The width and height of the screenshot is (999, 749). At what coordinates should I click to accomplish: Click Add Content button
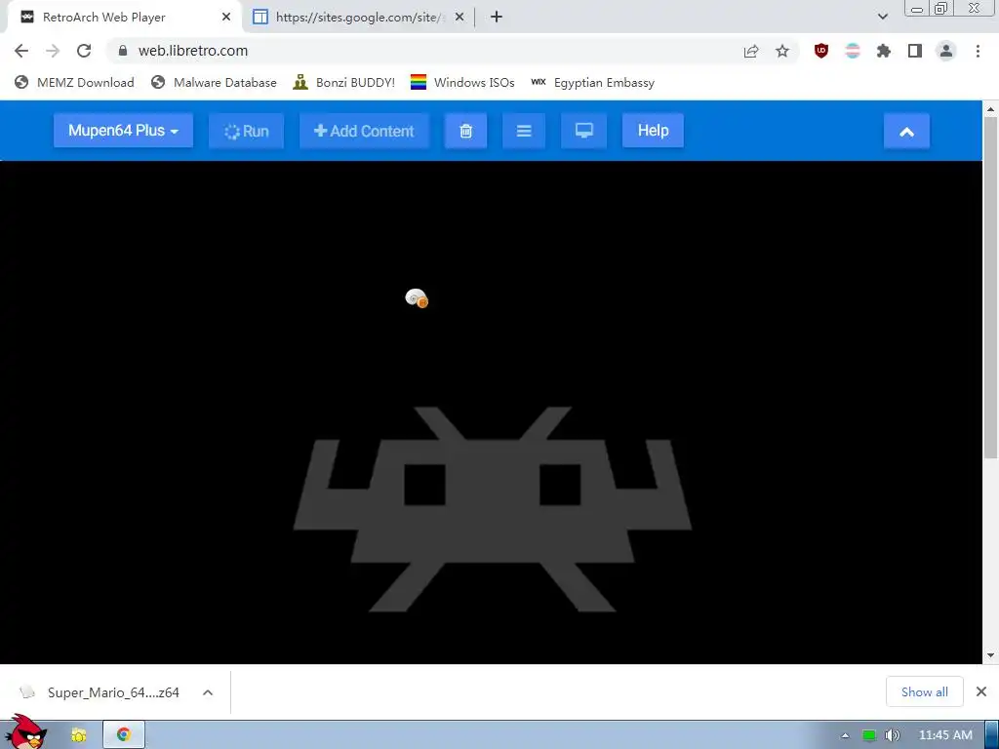tap(365, 132)
